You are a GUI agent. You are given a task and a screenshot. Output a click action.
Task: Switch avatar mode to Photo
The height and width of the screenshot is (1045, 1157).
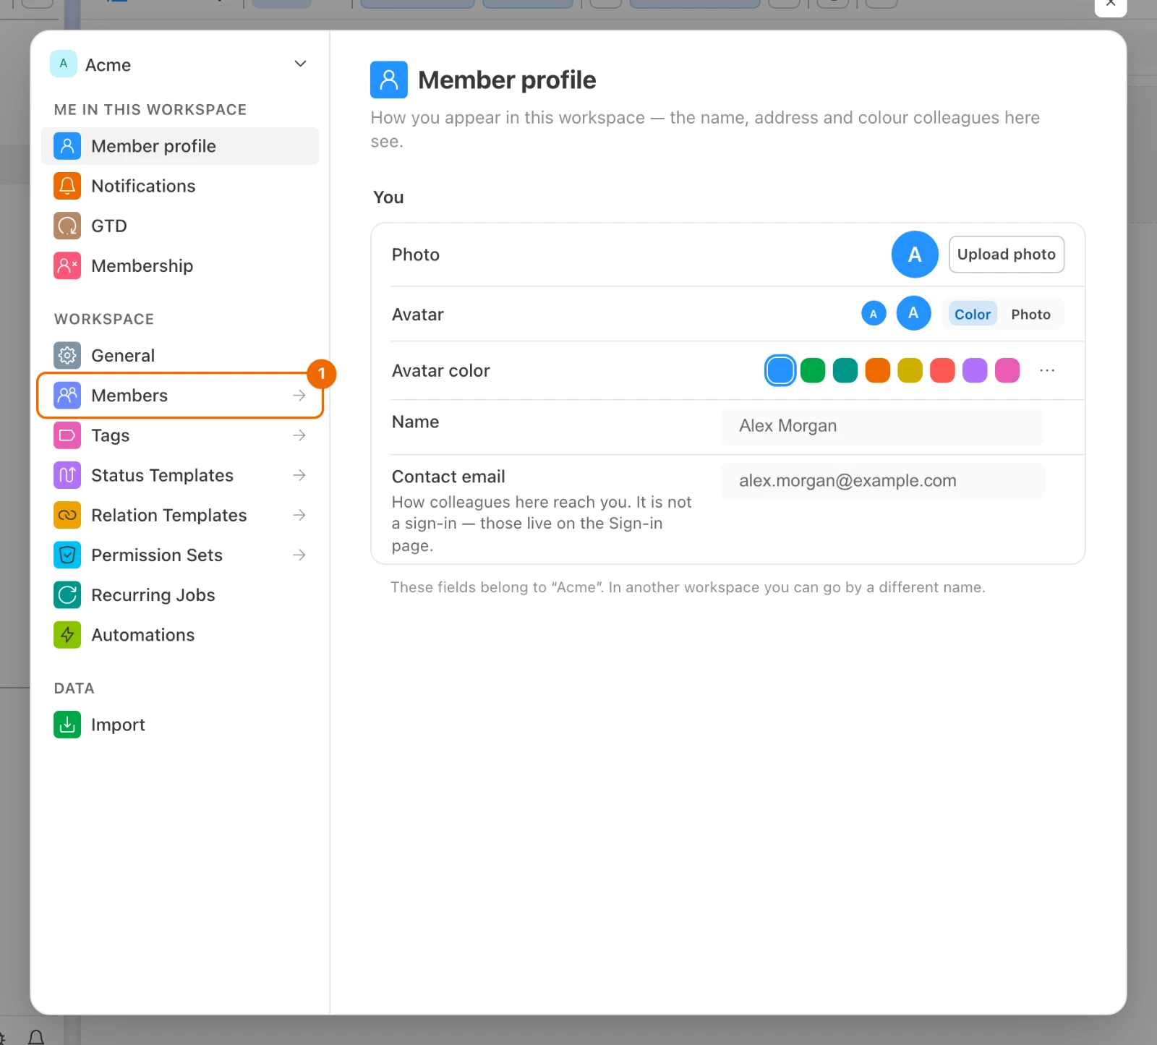1030,314
